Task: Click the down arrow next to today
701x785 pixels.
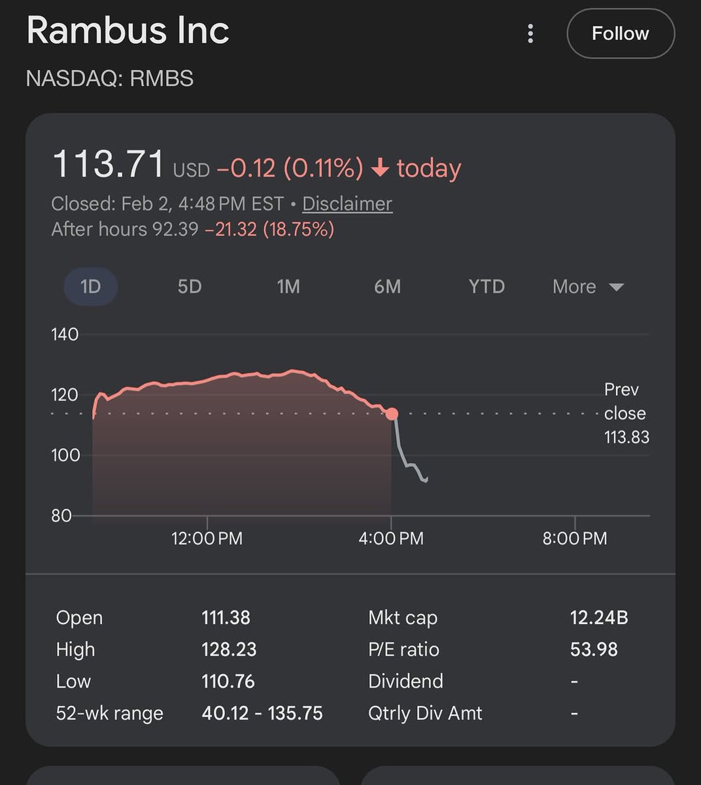Action: pyautogui.click(x=380, y=169)
